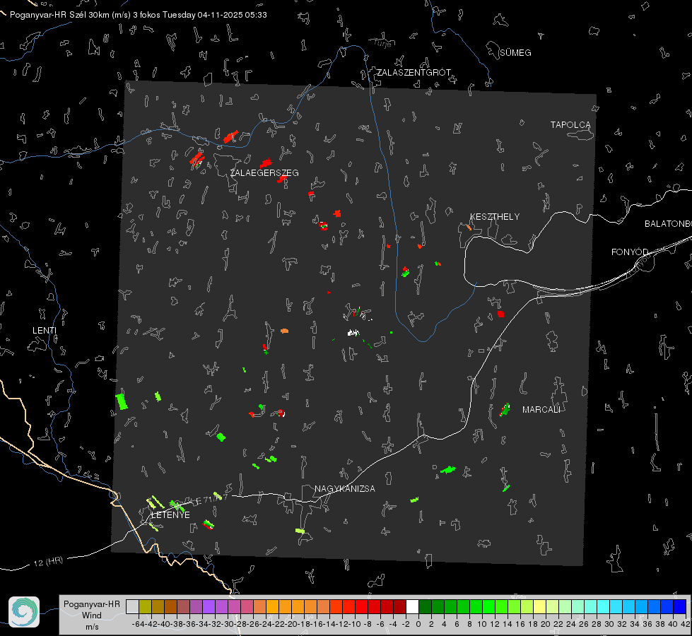
Task: Click the m/s unit label in legend
Action: (x=92, y=627)
